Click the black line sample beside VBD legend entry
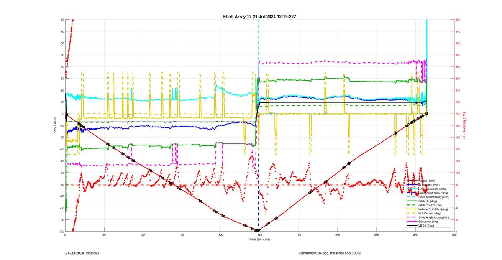The width and height of the screenshot is (502, 260). coord(412,226)
